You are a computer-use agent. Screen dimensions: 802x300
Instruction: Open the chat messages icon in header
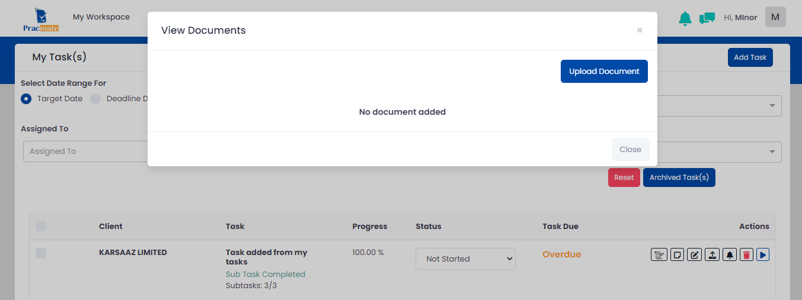click(707, 18)
